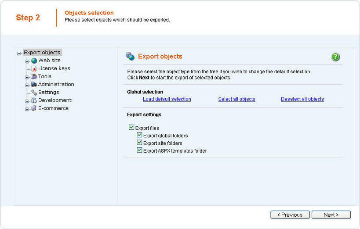Click the Global selection heading
The width and height of the screenshot is (360, 229).
tap(145, 92)
